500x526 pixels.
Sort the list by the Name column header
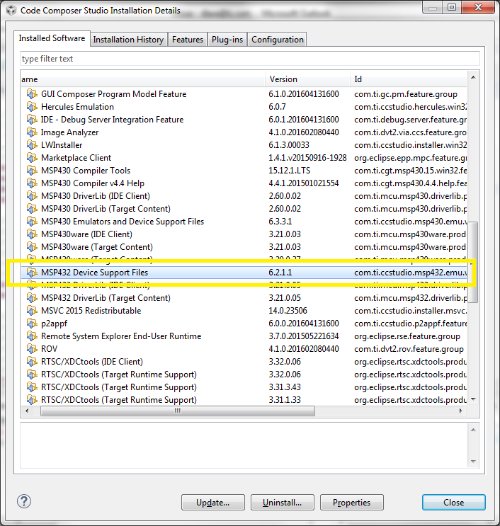click(x=143, y=79)
